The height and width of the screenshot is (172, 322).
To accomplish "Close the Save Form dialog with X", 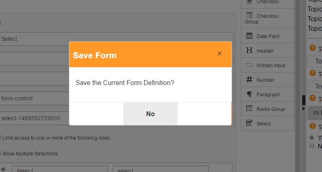I will click(219, 53).
